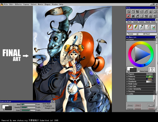The width and height of the screenshot is (158, 122).
Task: Swap colors icon in Art Materials
Action: (129, 72)
